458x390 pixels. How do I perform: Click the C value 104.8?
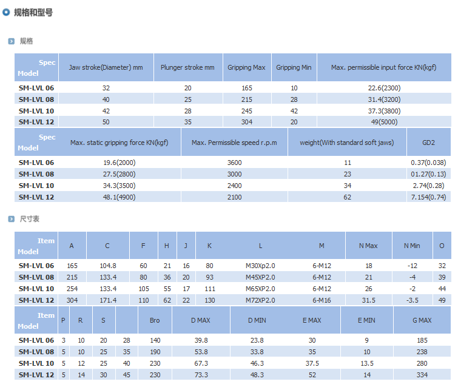coord(108,266)
